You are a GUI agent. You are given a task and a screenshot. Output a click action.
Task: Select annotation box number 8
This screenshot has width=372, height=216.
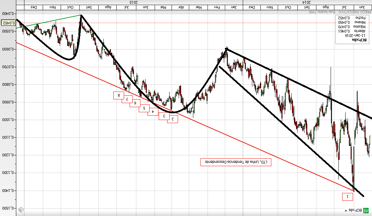point(119,95)
